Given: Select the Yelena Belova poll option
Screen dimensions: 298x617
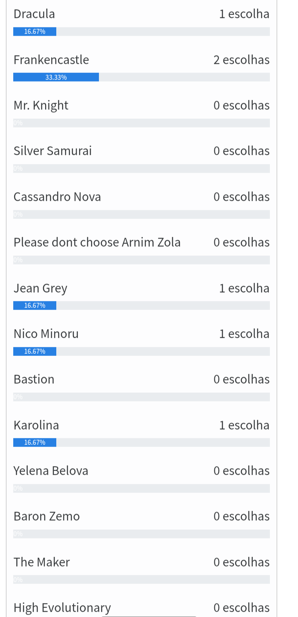Looking at the screenshot, I should 51,471.
